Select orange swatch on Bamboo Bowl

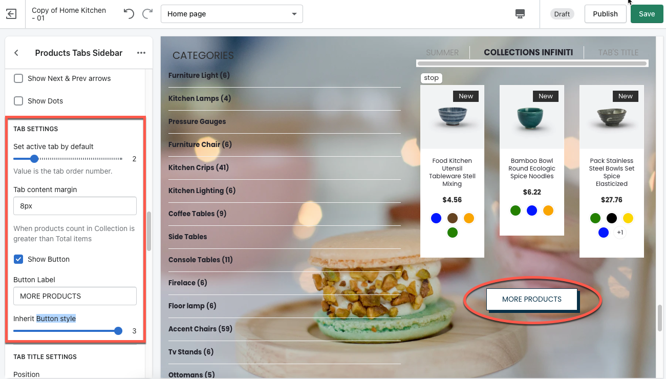(548, 210)
